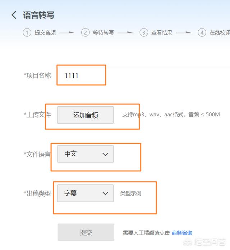Screen dimensions: 230x250
Task: Click the 类型示例 link
Action: (130, 193)
